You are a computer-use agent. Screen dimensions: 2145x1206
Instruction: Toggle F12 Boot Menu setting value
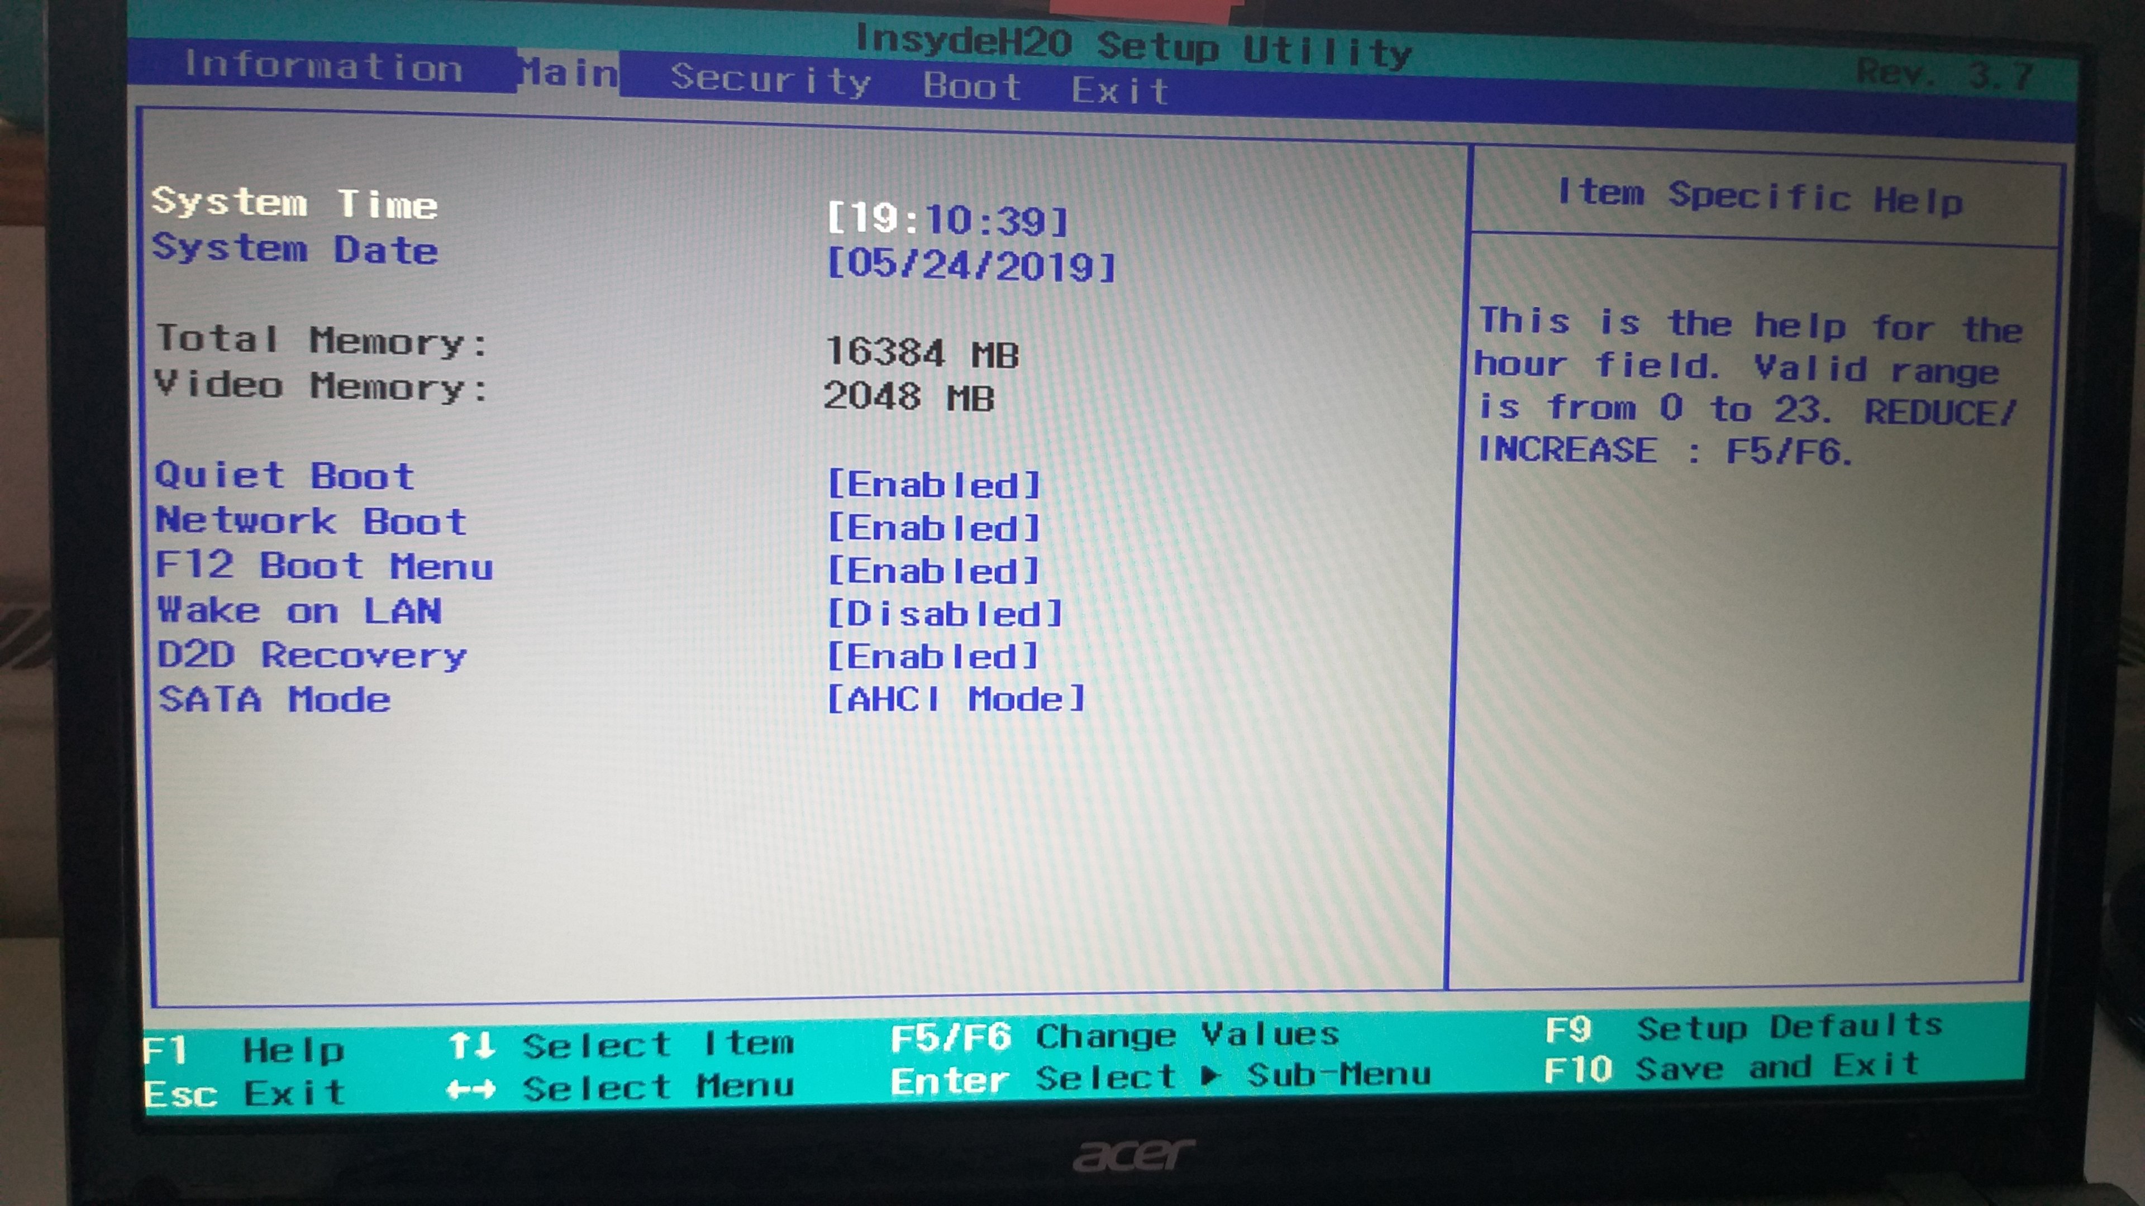tap(933, 572)
